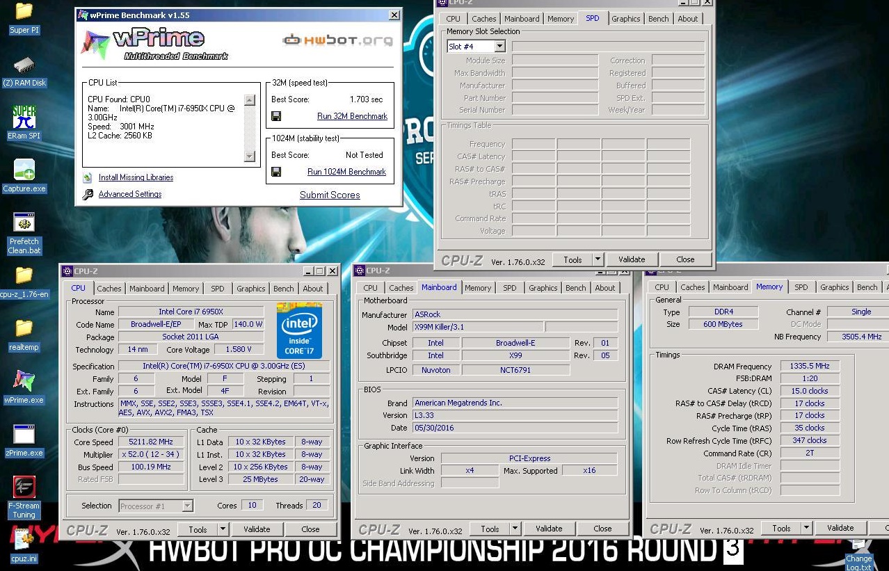
Task: Click Intel Core i7 logo in CPU-Z
Action: tap(299, 330)
